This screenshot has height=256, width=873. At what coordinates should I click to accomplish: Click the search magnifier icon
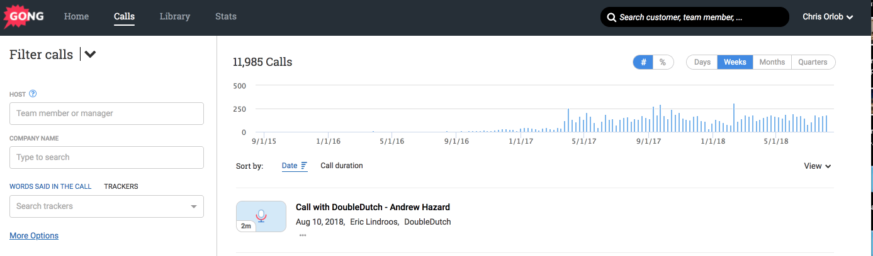coord(612,18)
